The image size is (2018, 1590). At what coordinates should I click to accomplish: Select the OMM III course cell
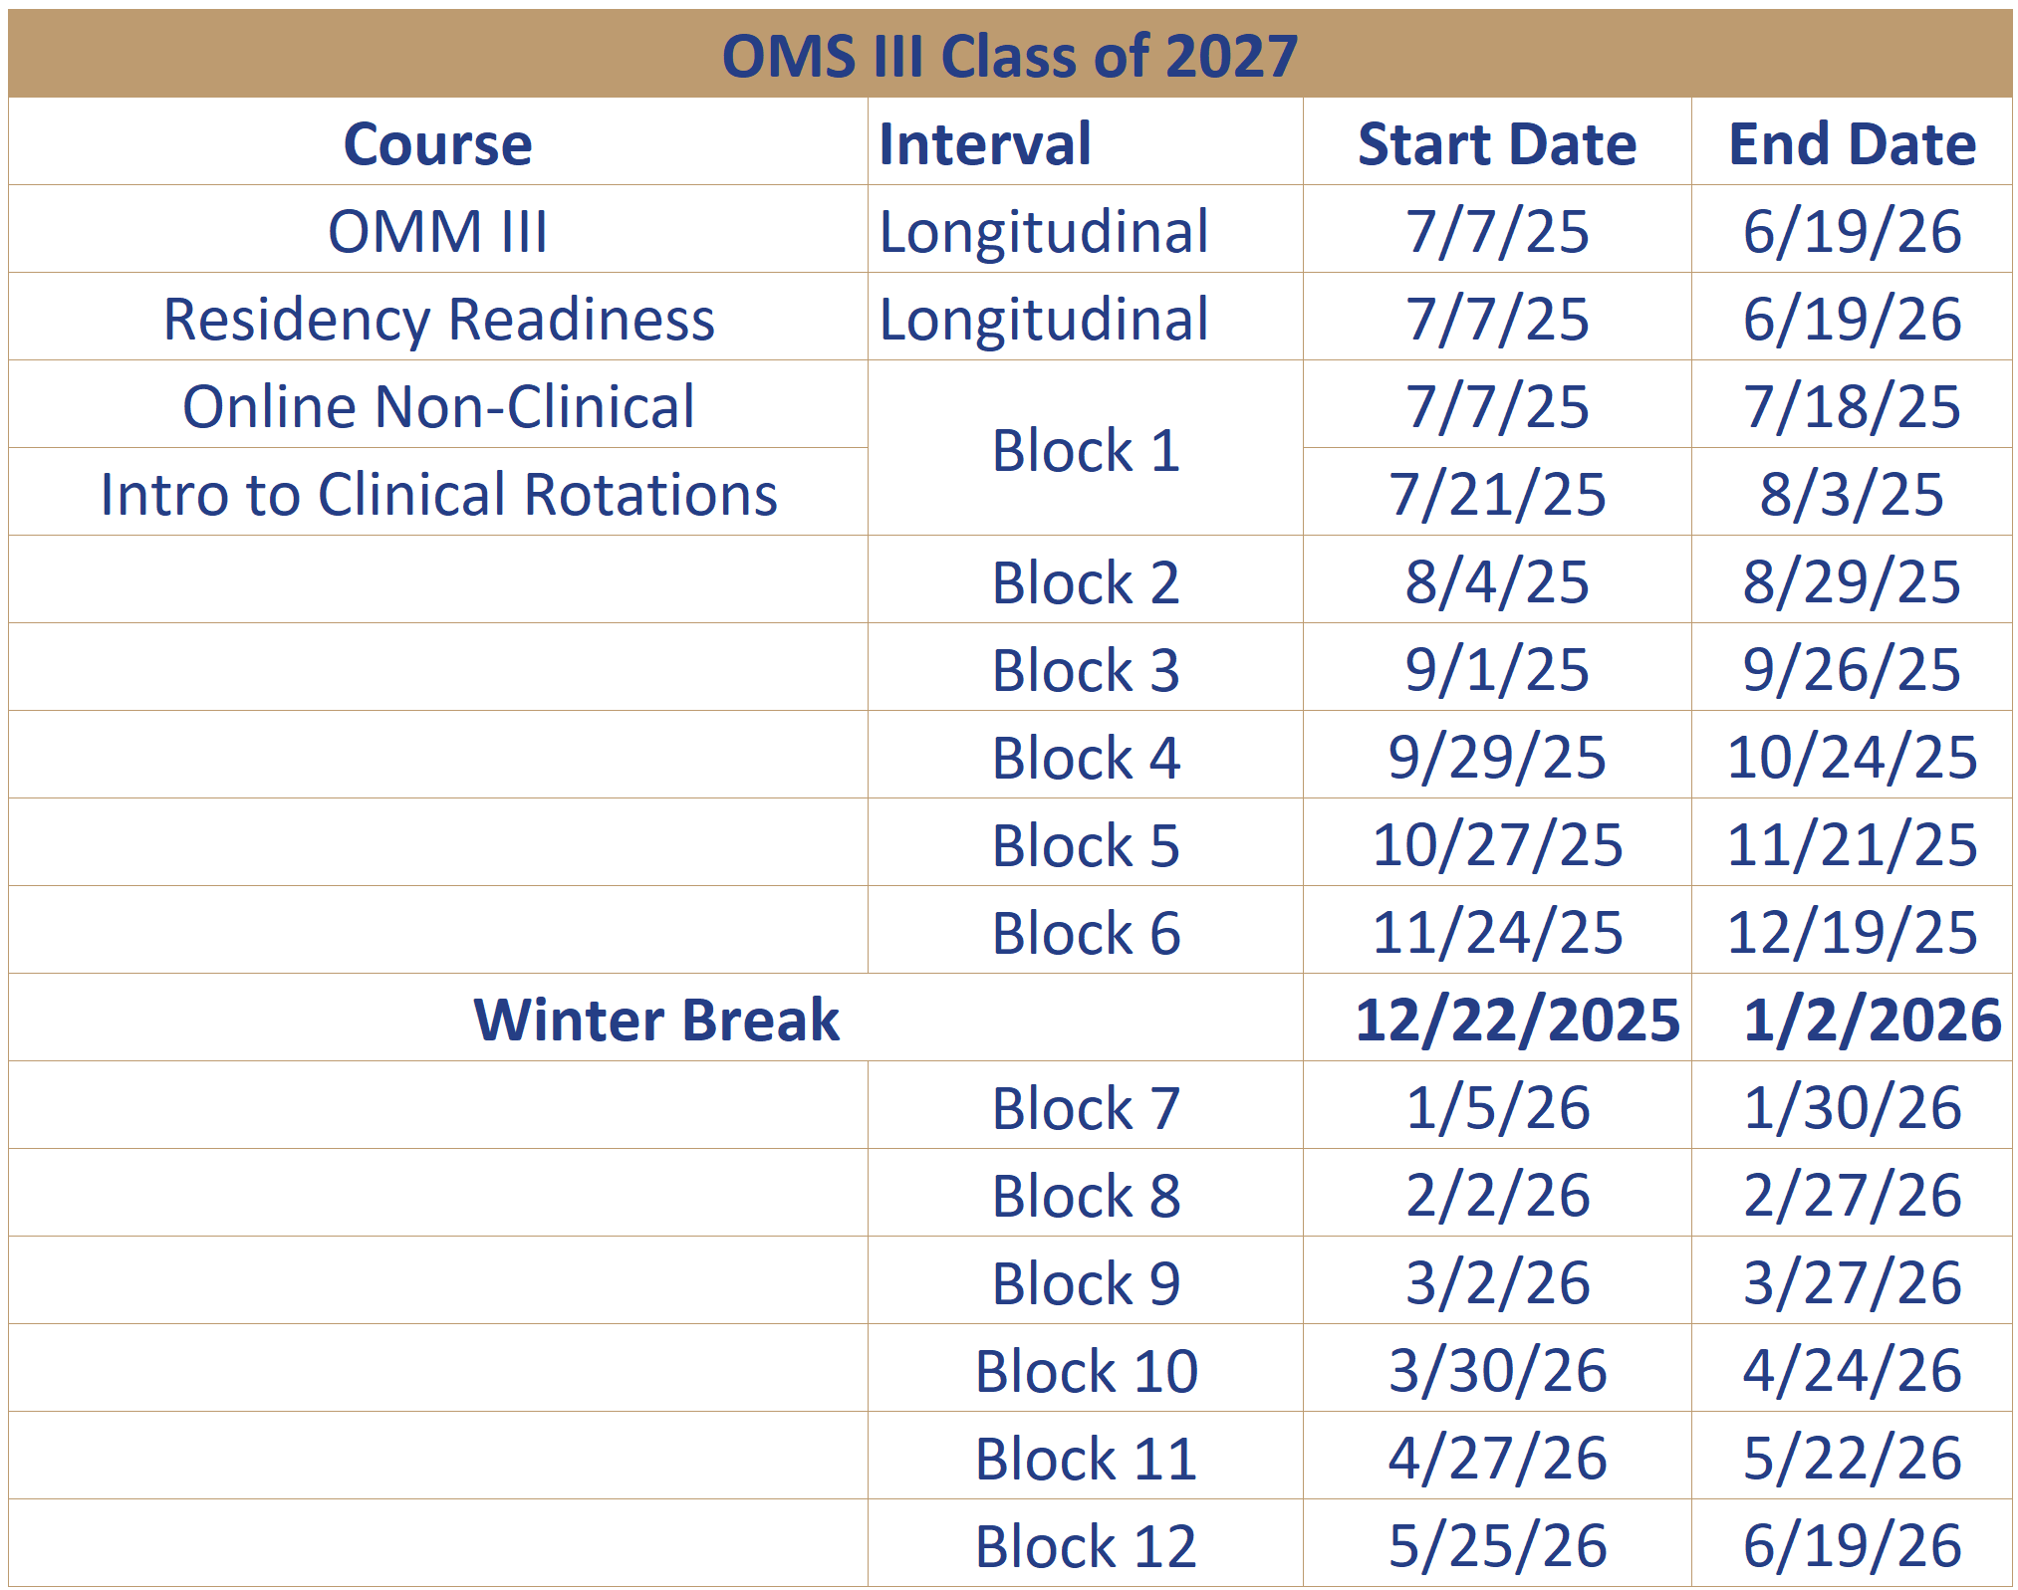pos(438,231)
